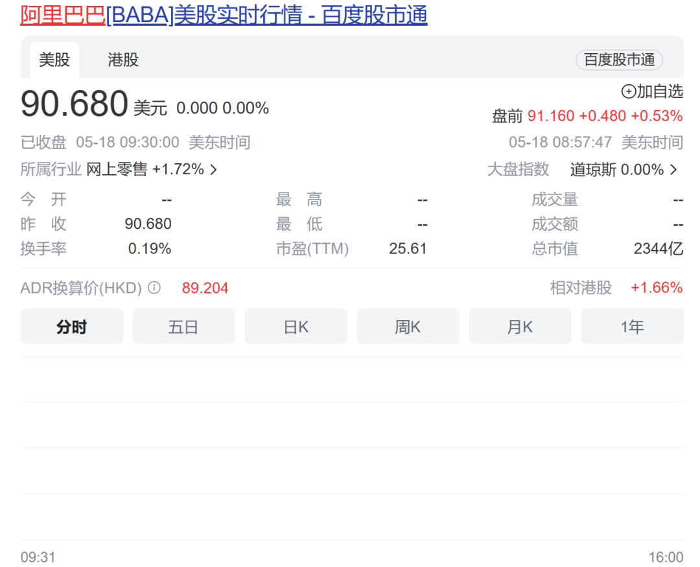Click the ADR换算价 info icon

tap(154, 288)
